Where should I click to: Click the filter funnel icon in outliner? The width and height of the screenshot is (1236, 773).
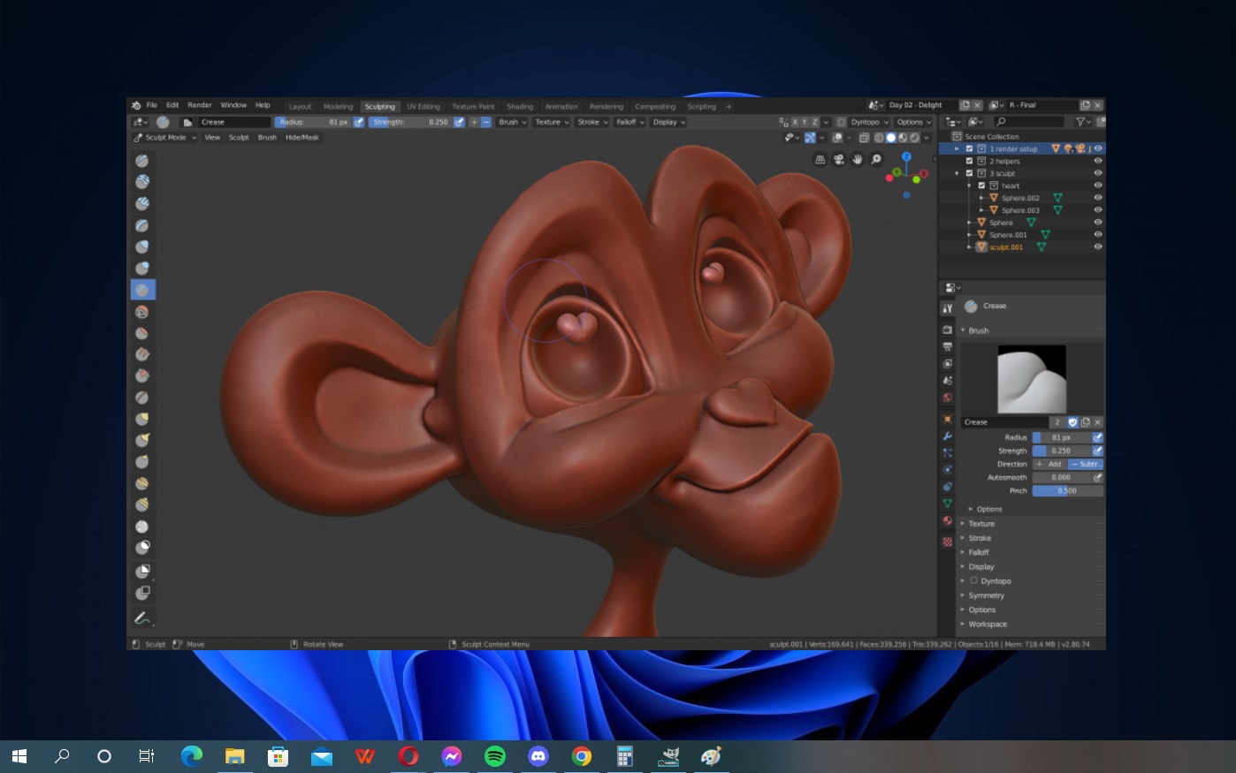pos(1080,122)
